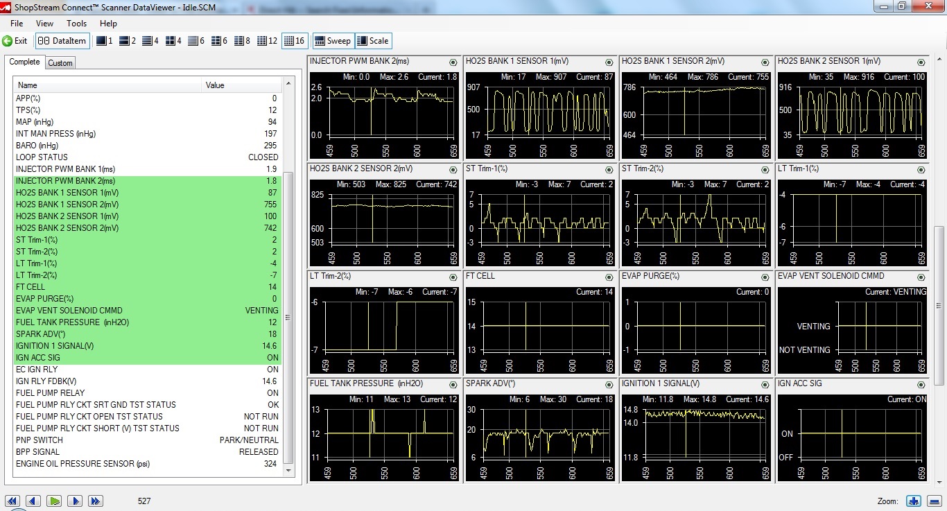The height and width of the screenshot is (511, 947).
Task: Sort list by the Name column header
Action: (108, 85)
